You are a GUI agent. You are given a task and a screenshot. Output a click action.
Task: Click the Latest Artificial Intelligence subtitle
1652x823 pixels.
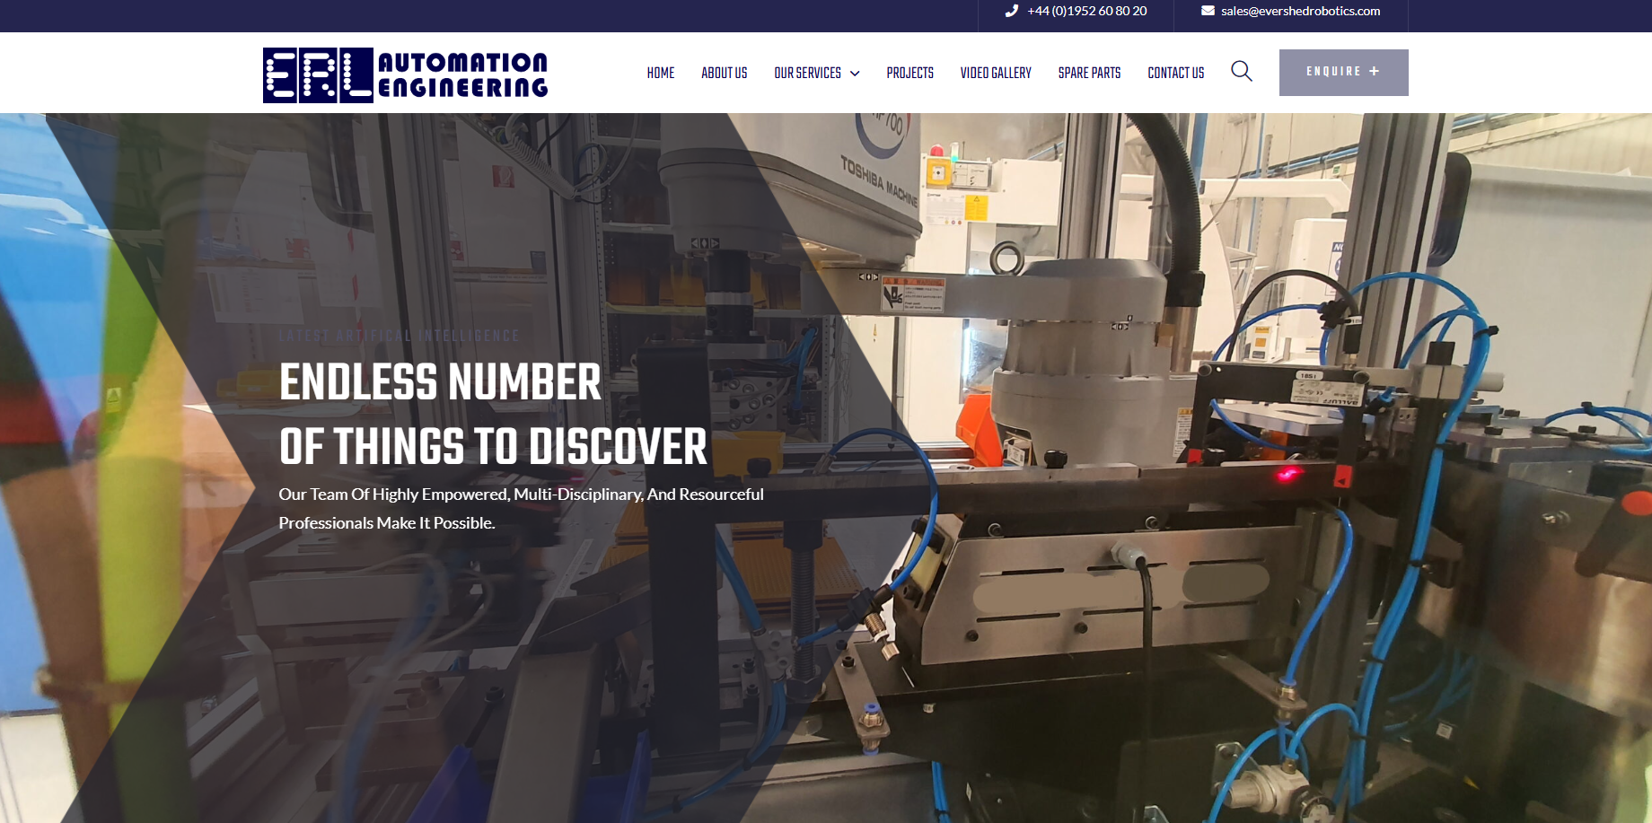(x=399, y=336)
